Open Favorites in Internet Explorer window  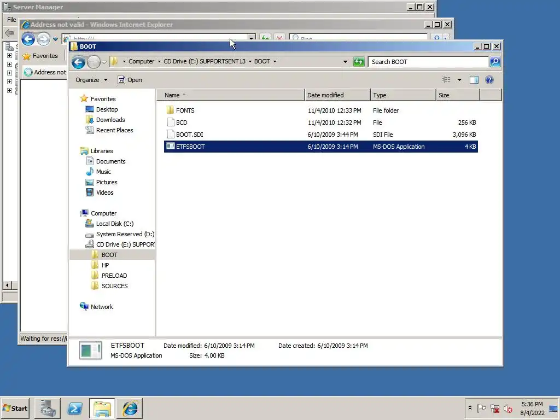(40, 56)
